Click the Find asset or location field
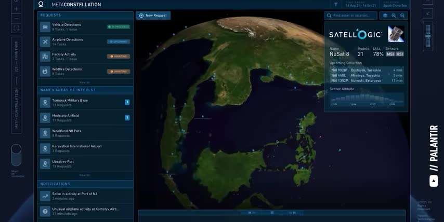Image resolution: width=444 pixels, height=222 pixels. (354, 16)
